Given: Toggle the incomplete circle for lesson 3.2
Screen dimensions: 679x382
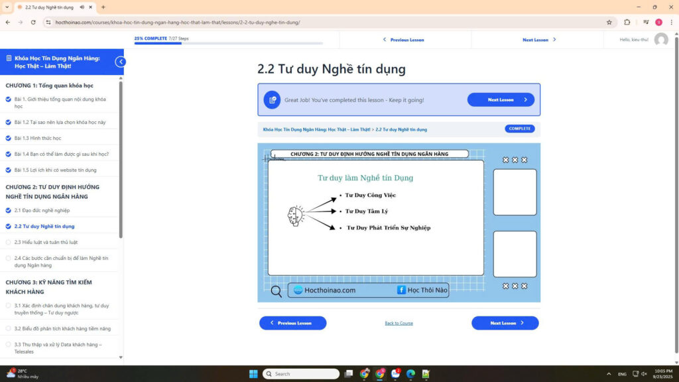Looking at the screenshot, I should point(9,328).
